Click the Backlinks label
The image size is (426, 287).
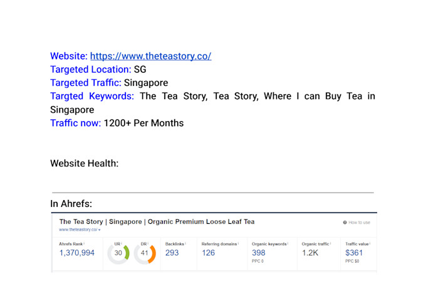point(174,244)
